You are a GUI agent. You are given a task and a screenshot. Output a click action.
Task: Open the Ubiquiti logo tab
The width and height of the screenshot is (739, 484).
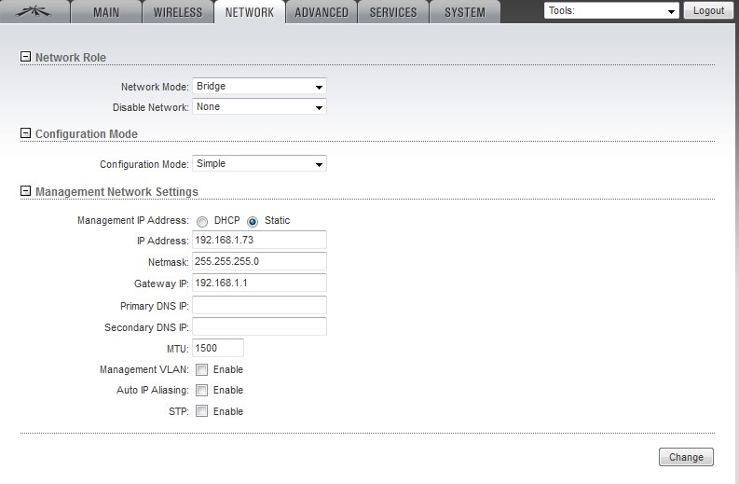point(33,11)
